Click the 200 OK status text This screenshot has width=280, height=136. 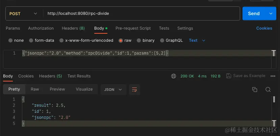coord(187,76)
